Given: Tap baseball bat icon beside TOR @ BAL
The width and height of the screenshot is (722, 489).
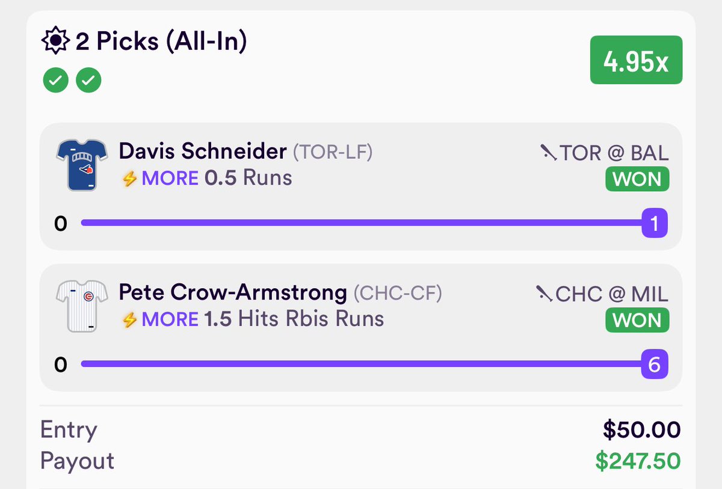Looking at the screenshot, I should click(x=548, y=152).
